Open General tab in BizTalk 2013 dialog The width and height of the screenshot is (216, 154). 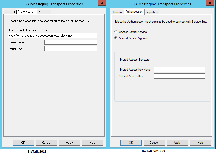pyautogui.click(x=10, y=12)
